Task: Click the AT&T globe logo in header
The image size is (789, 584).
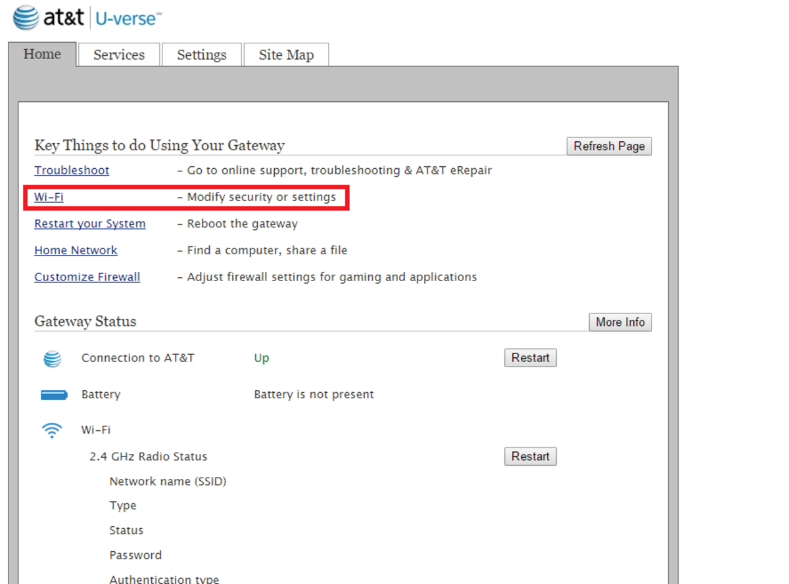Action: coord(26,18)
